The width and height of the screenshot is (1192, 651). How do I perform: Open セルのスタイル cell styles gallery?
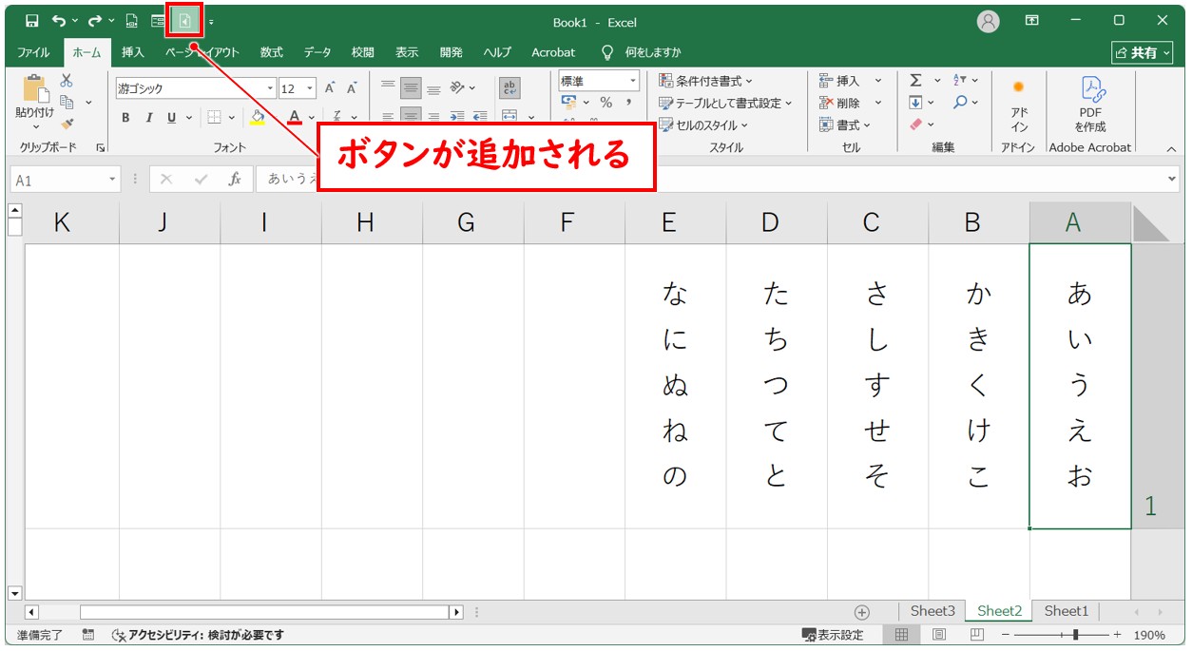[703, 124]
